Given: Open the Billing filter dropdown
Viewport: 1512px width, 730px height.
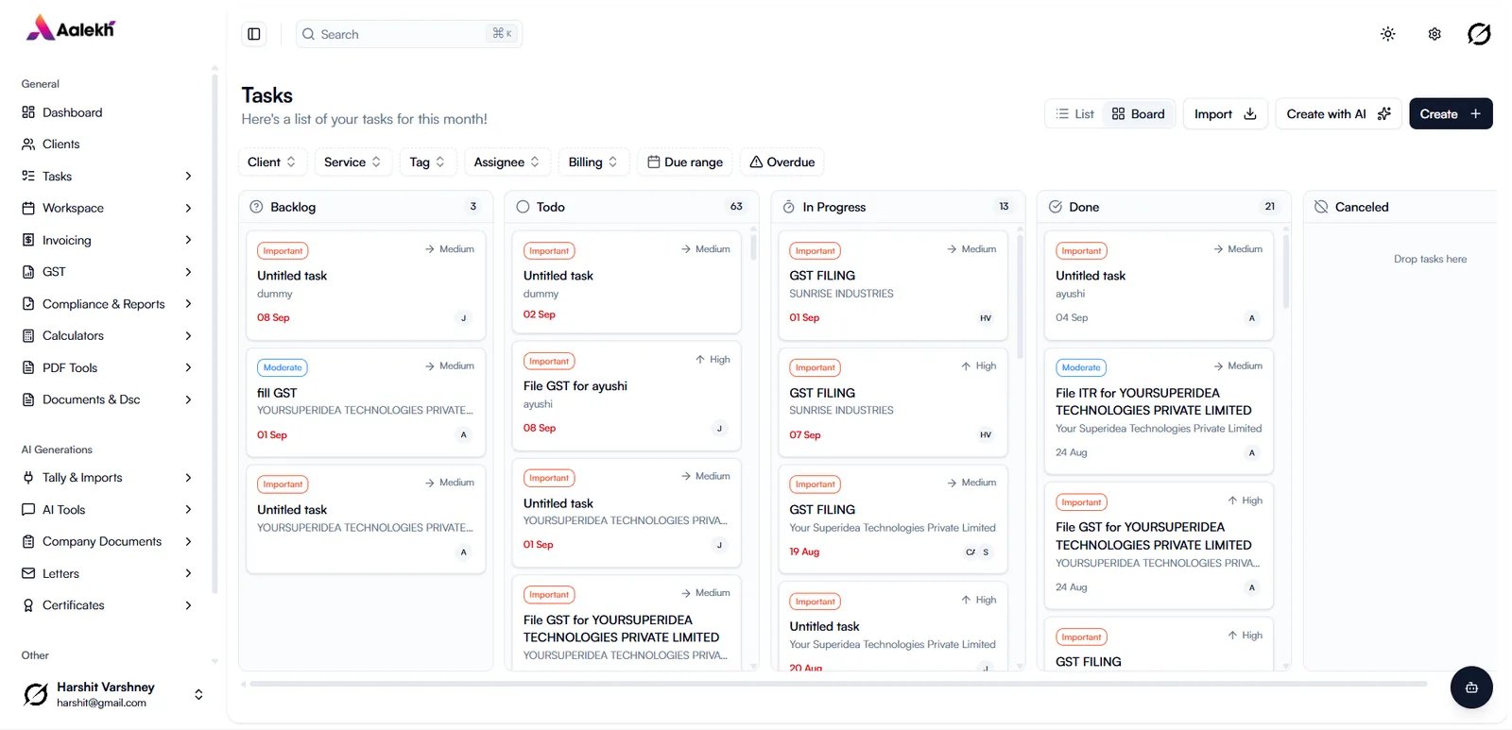Looking at the screenshot, I should (x=593, y=162).
